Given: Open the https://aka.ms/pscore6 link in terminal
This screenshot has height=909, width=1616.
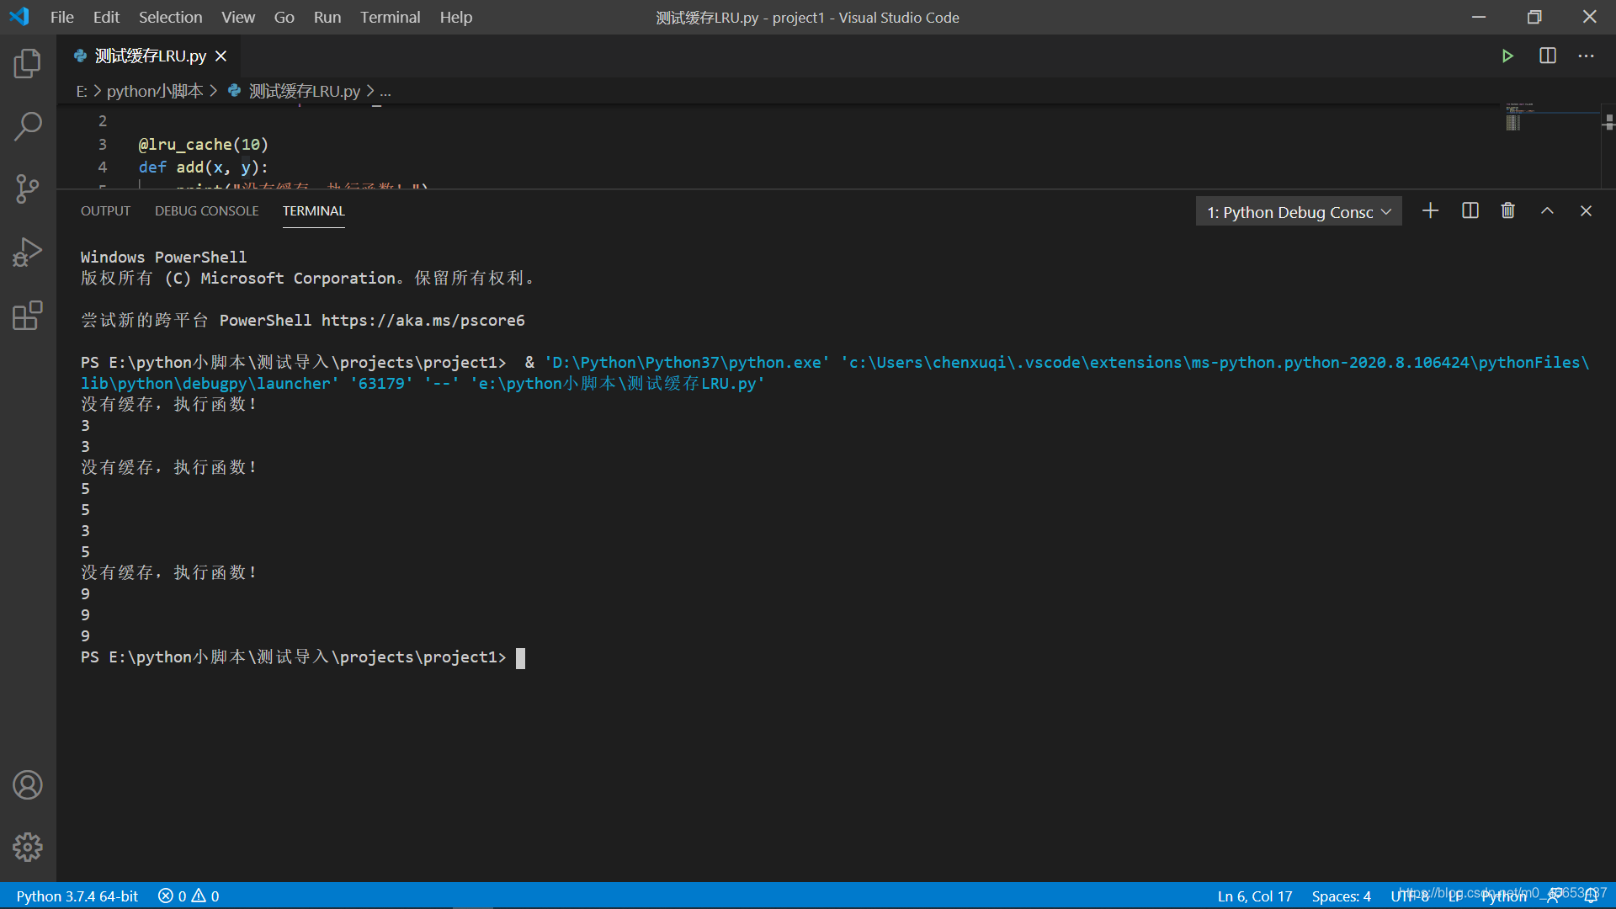Looking at the screenshot, I should pyautogui.click(x=423, y=321).
